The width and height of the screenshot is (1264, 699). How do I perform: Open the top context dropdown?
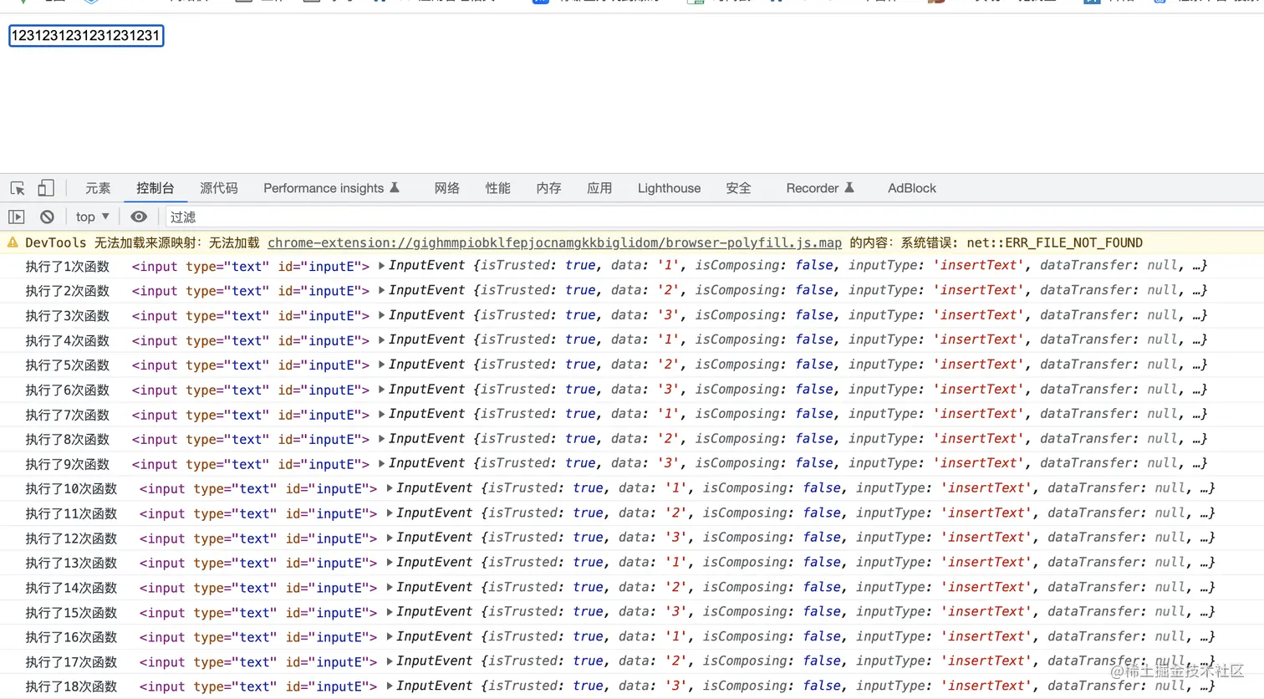(92, 217)
